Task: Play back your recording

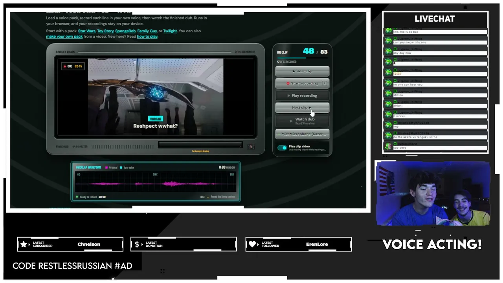Action: pos(302,96)
